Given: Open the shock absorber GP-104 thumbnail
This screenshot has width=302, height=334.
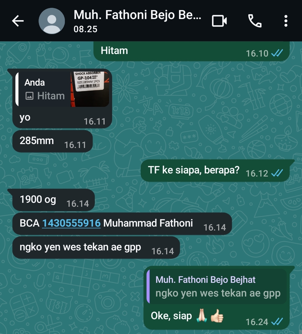Looking at the screenshot, I should (90, 89).
